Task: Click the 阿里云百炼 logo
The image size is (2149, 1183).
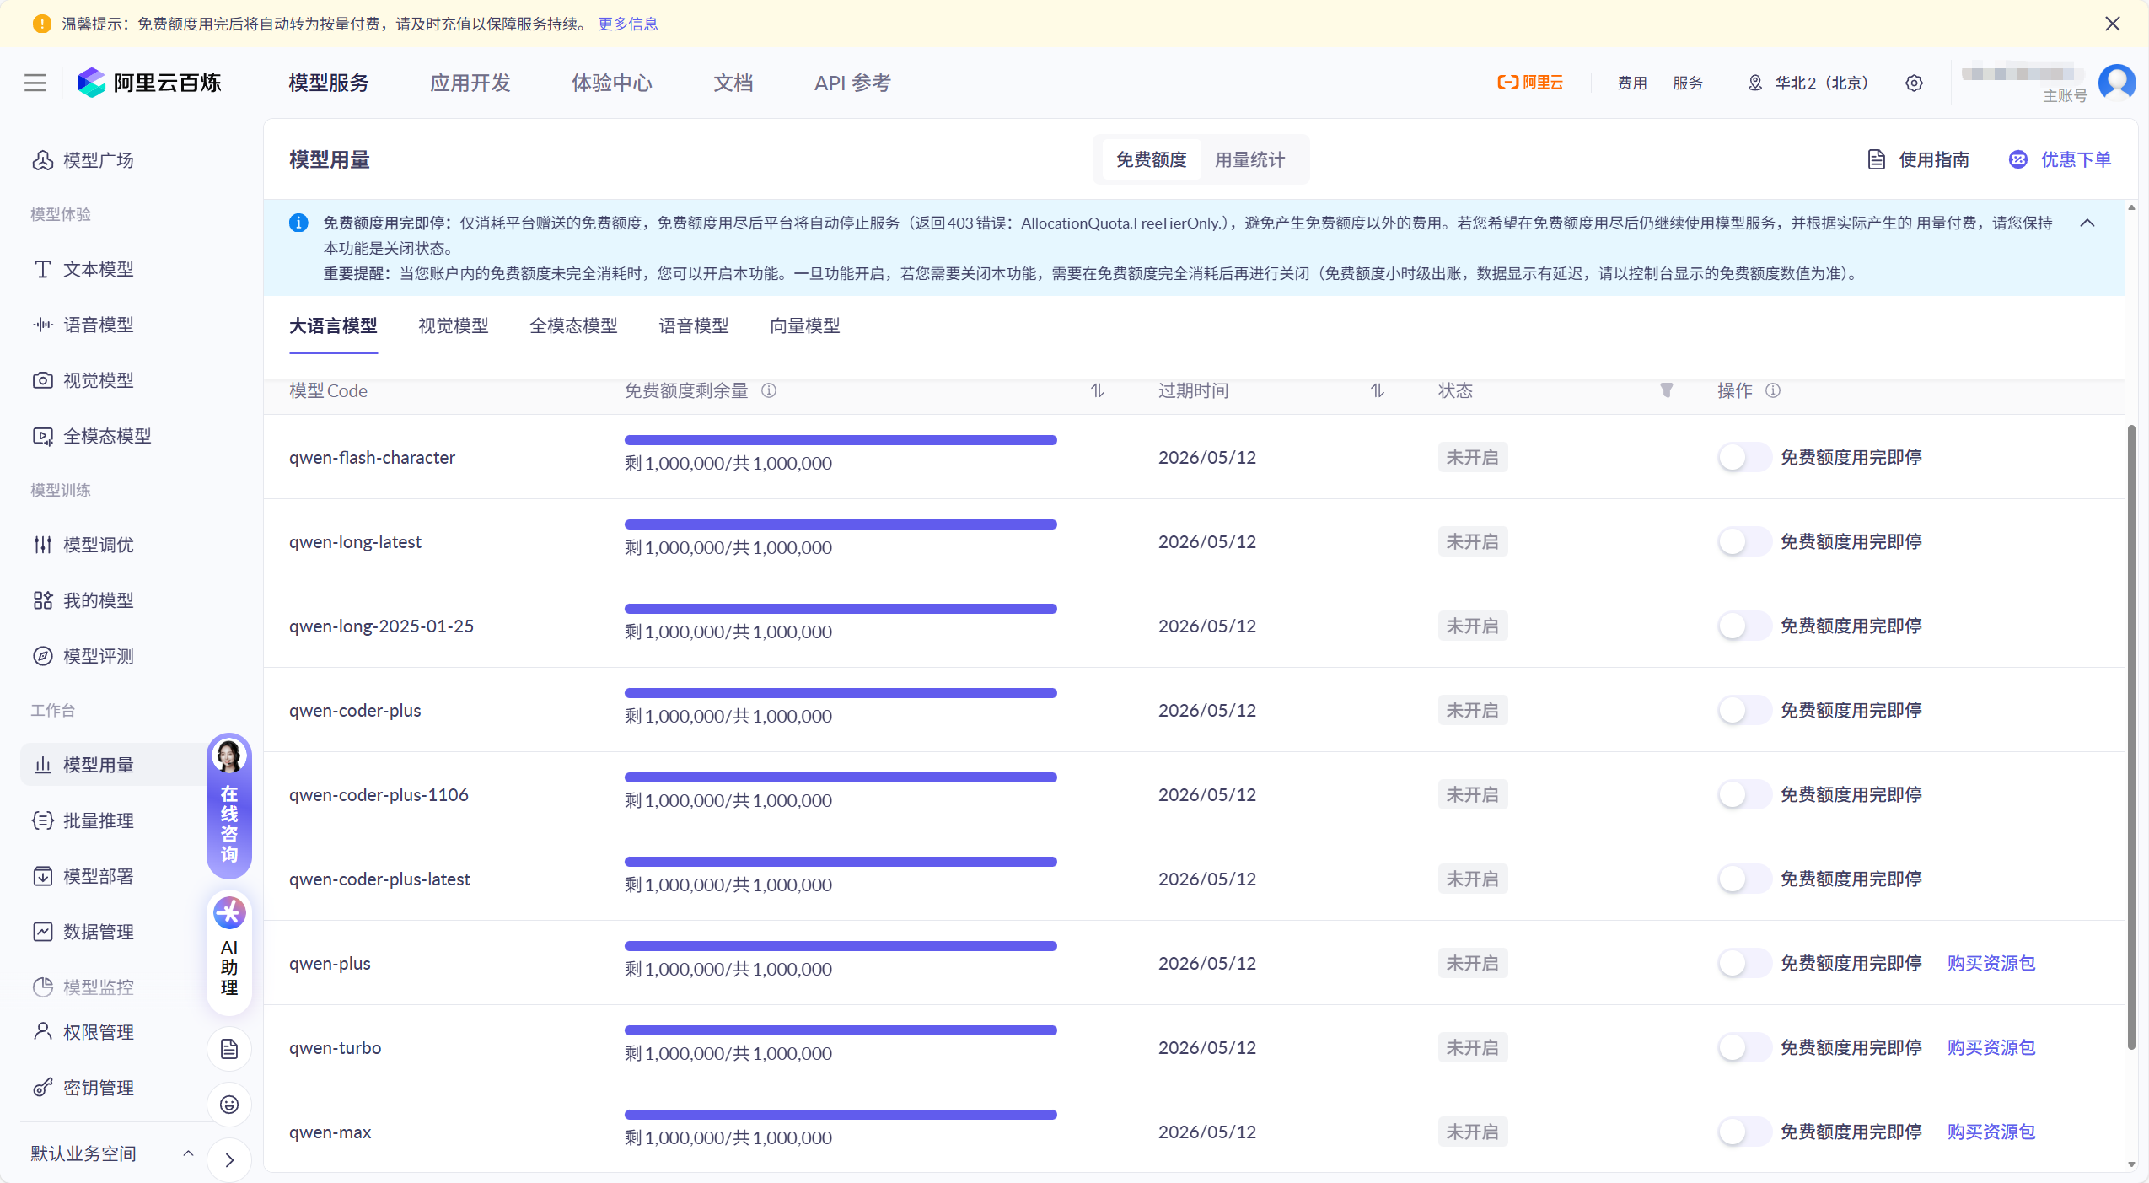Action: tap(149, 83)
